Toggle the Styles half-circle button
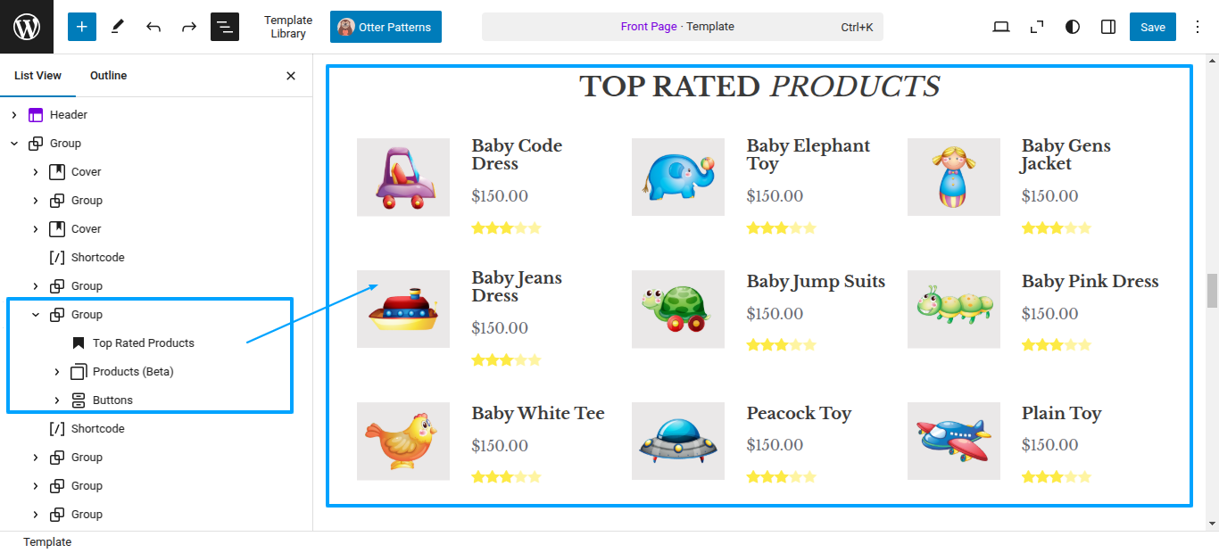This screenshot has height=553, width=1219. pos(1073,27)
